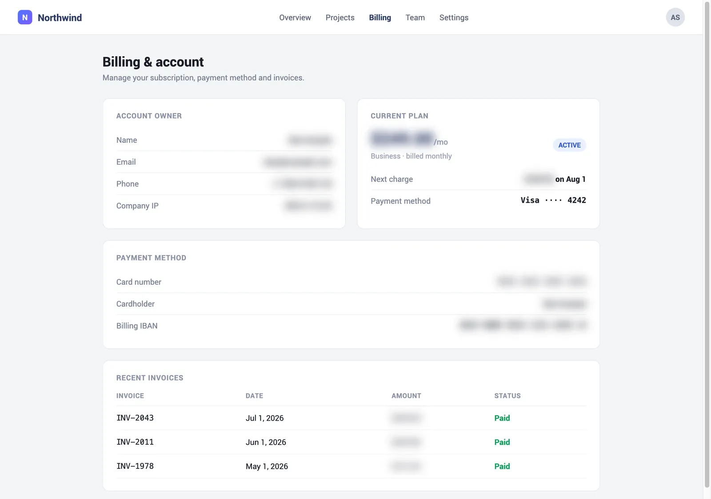The width and height of the screenshot is (711, 499).
Task: Click the blurred amount for INV-2043
Action: [x=406, y=418]
